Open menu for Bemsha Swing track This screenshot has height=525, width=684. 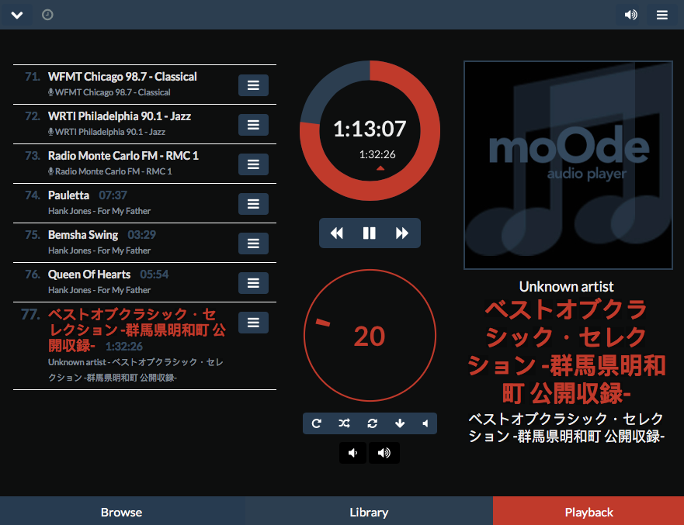pos(253,243)
